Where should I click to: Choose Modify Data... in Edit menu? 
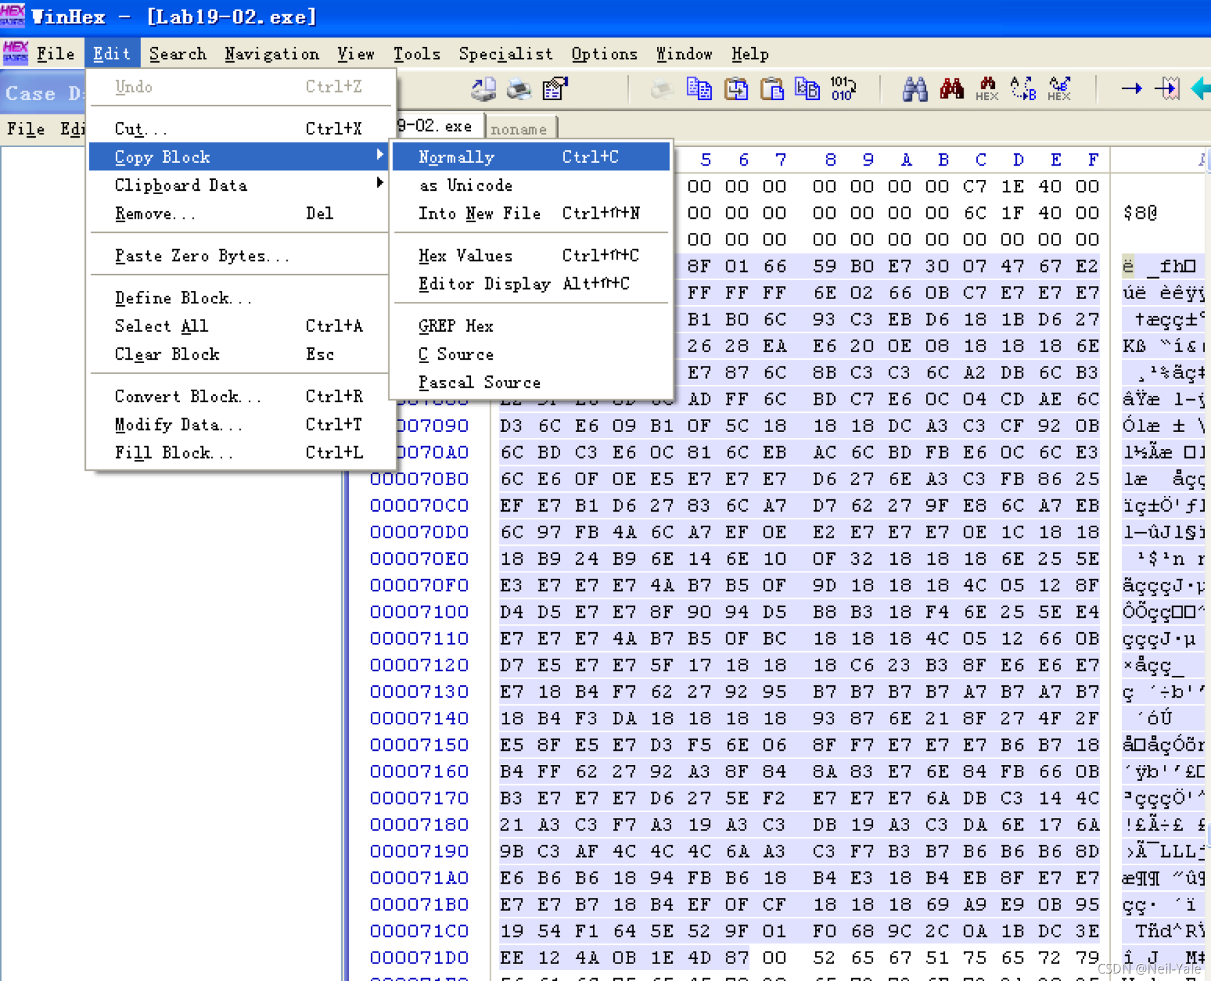[x=240, y=425]
